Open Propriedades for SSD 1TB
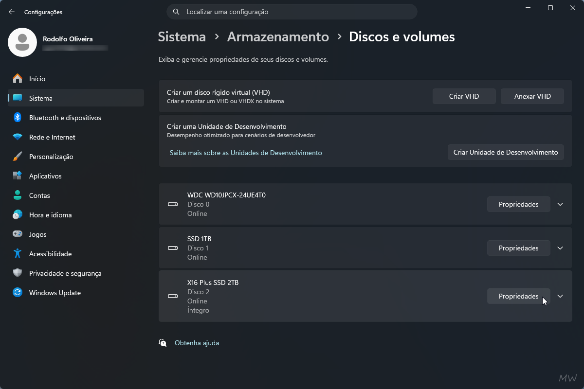Viewport: 584px width, 389px height. (x=519, y=248)
